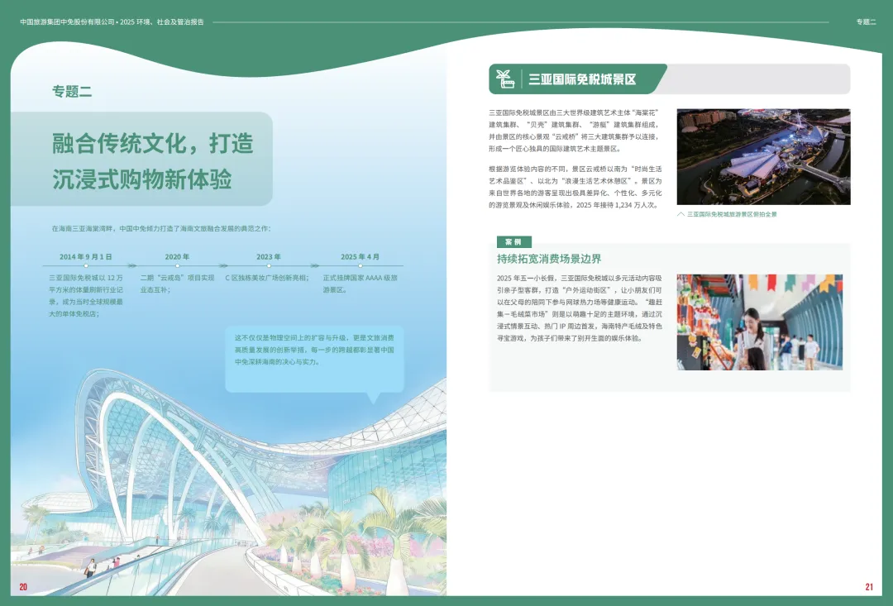Select the timeline dot under 2025年4月

[x=360, y=266]
